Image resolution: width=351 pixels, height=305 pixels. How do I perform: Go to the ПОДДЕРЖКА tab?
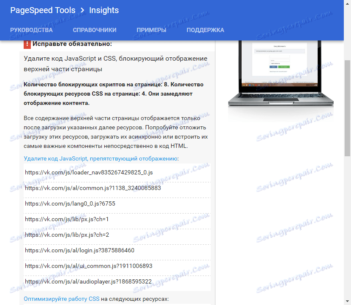click(x=205, y=30)
